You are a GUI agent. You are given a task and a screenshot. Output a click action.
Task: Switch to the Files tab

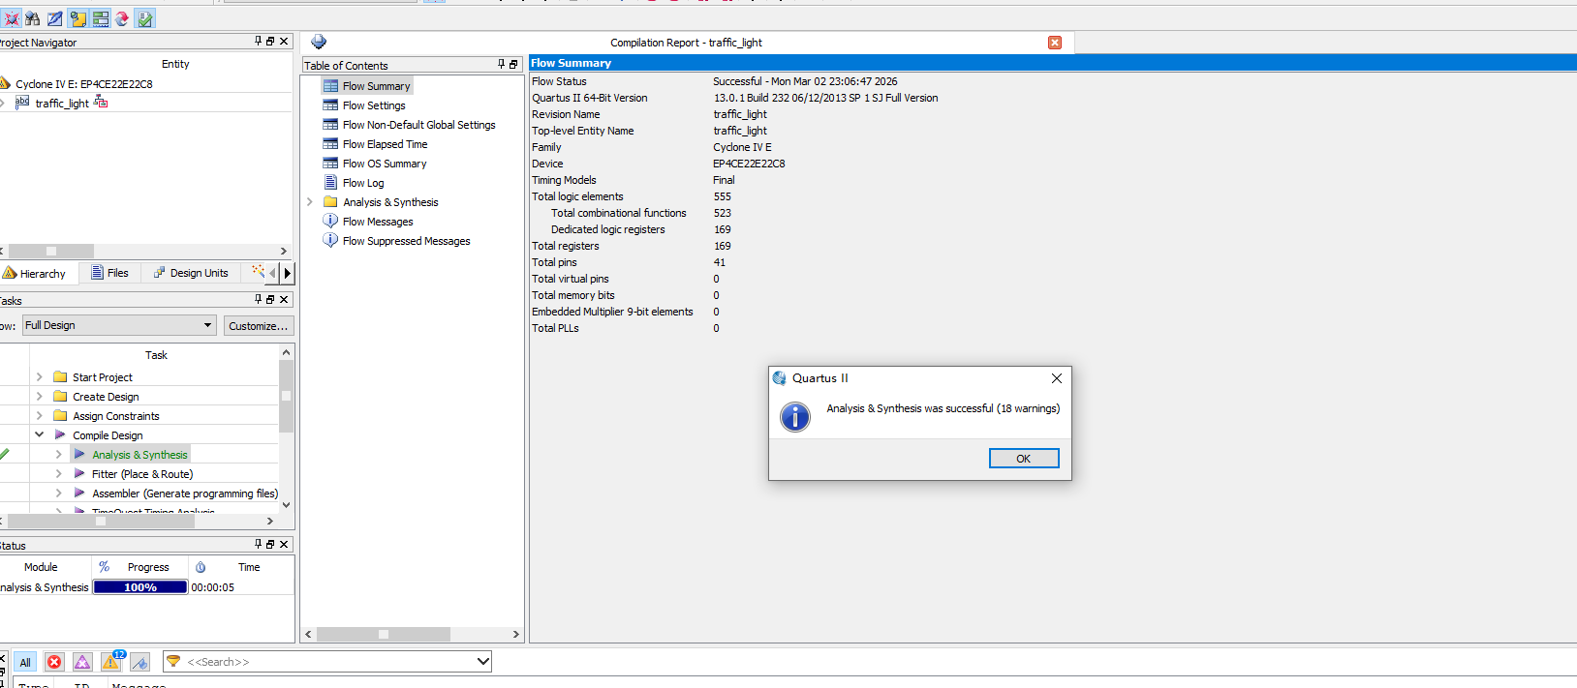[x=109, y=273]
